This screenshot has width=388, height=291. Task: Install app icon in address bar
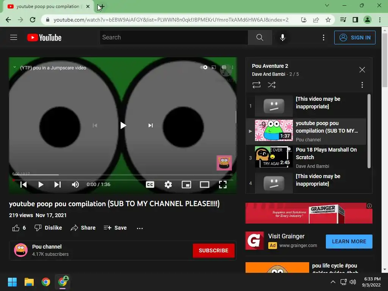click(x=304, y=20)
